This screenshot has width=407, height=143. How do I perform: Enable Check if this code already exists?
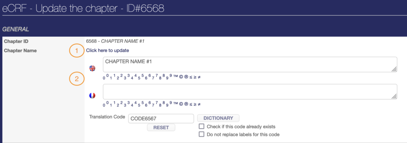pos(201,126)
